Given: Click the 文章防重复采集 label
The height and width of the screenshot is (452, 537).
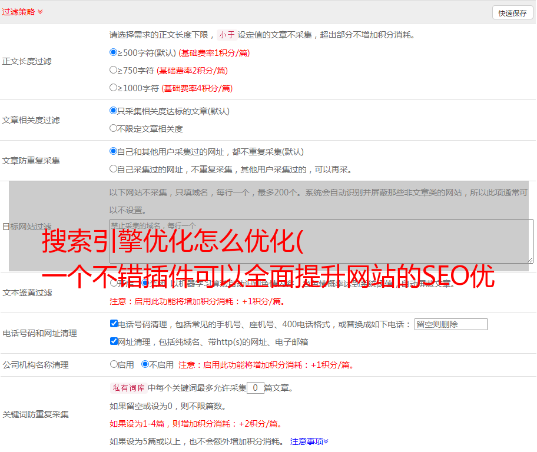Looking at the screenshot, I should (x=31, y=161).
